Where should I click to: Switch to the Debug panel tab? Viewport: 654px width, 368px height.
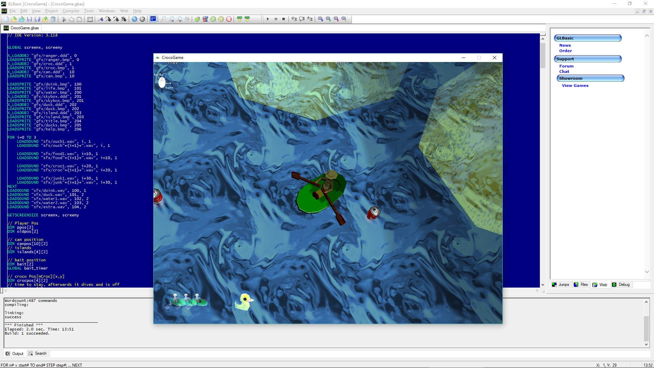[621, 285]
